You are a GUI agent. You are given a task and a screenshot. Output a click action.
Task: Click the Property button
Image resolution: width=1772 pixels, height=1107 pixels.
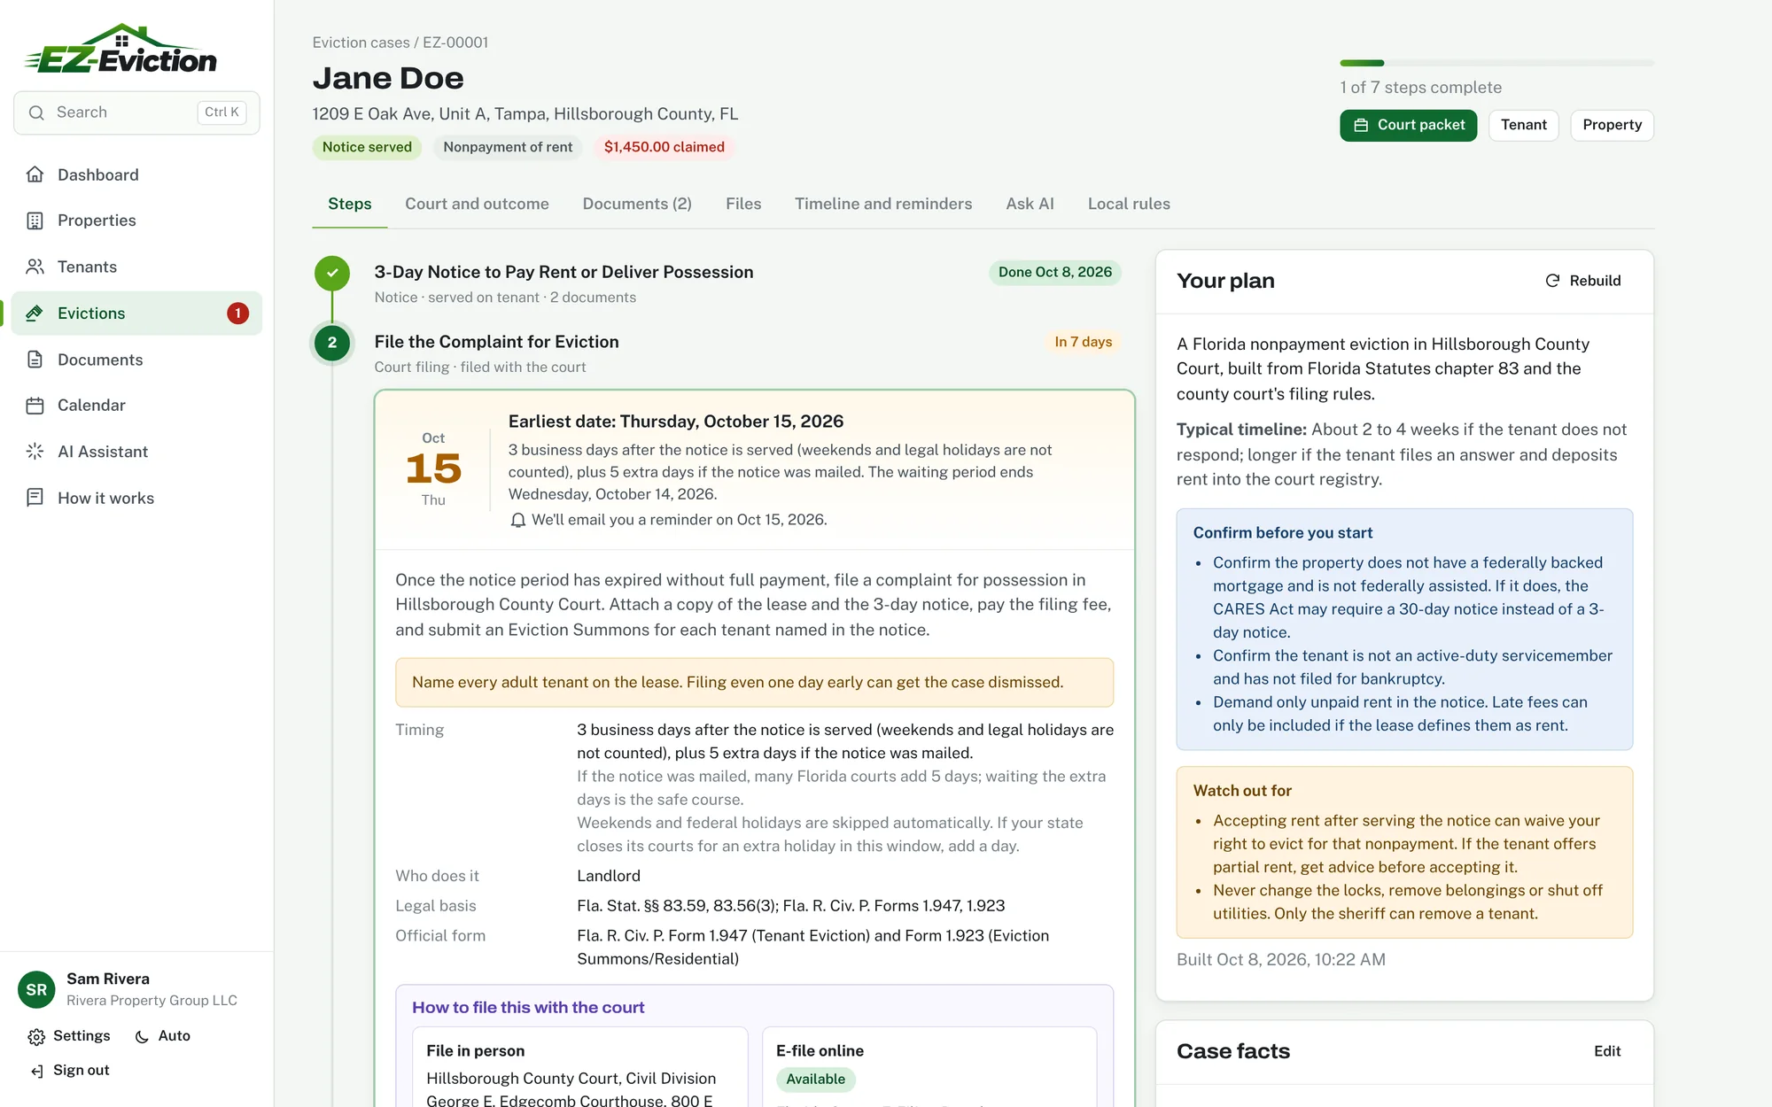(x=1612, y=125)
